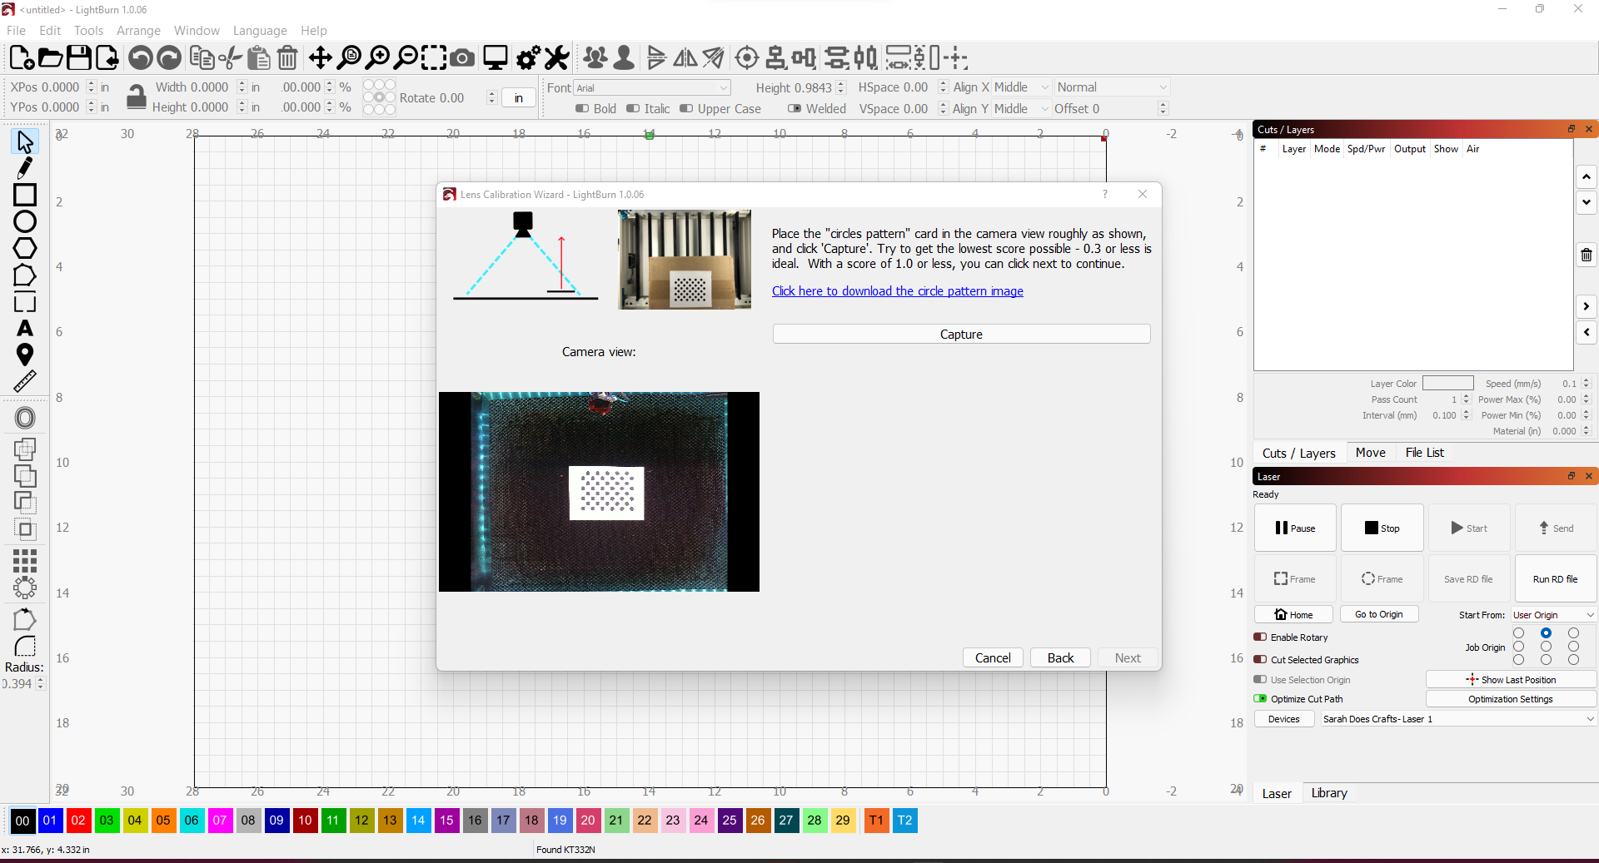Click the Offset Shapes tool
The image size is (1599, 863).
tap(25, 418)
